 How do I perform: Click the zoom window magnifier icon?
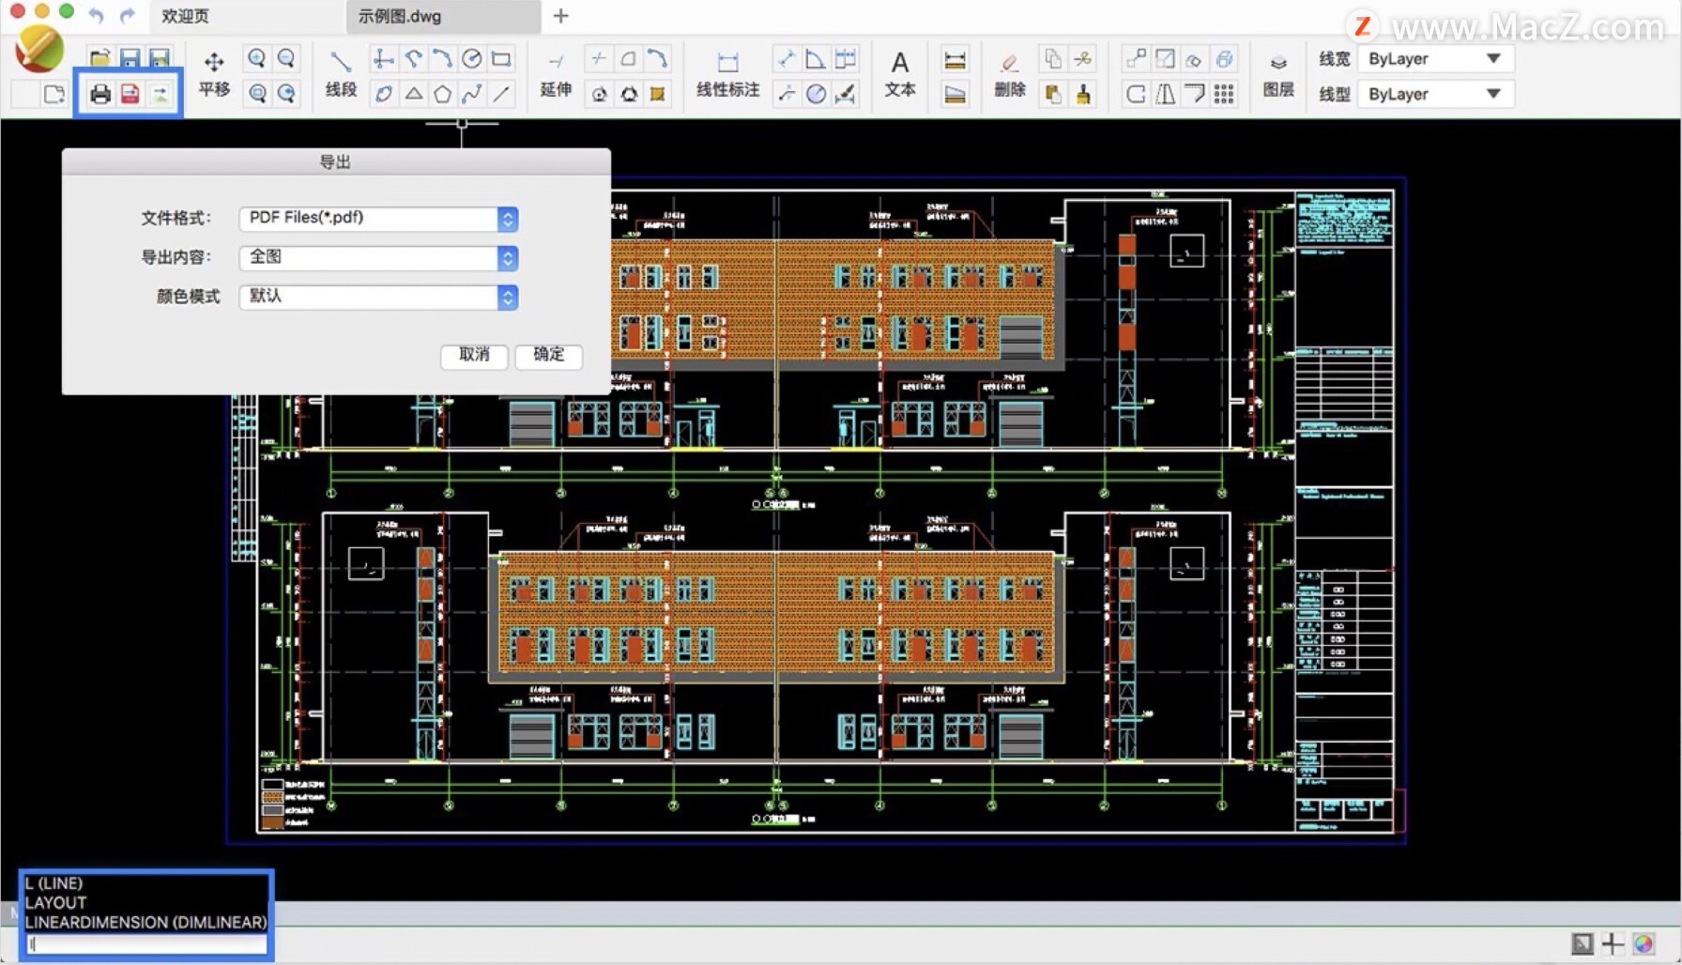pos(256,93)
